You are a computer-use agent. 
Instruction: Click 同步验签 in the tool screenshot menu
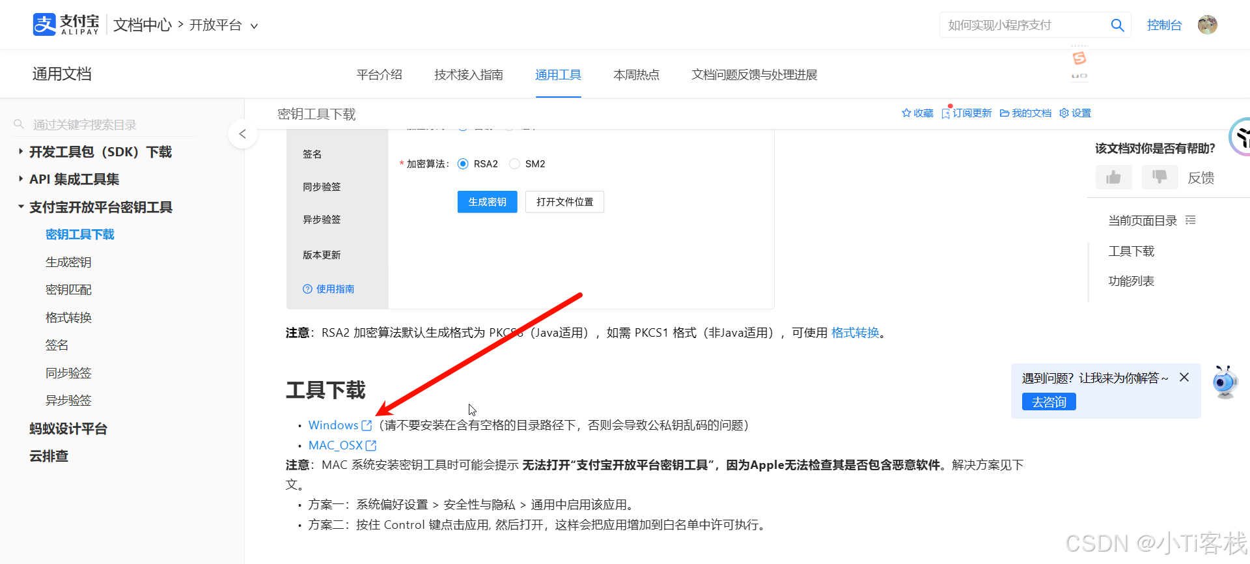click(x=322, y=187)
